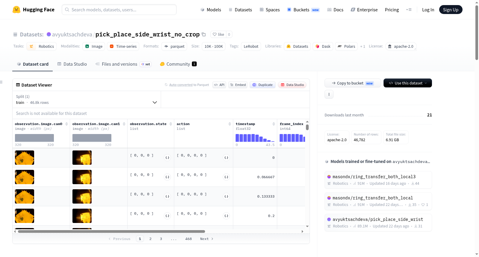
Task: Open the apache-2.0 license tag
Action: (401, 46)
